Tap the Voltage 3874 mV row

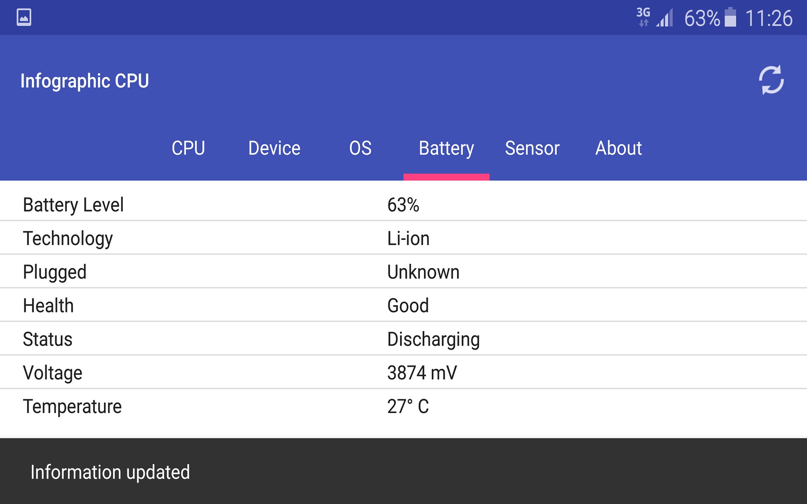tap(403, 372)
